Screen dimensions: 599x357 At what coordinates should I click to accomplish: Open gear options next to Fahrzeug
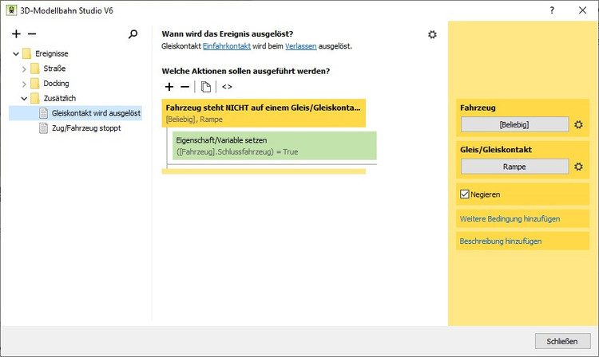579,125
